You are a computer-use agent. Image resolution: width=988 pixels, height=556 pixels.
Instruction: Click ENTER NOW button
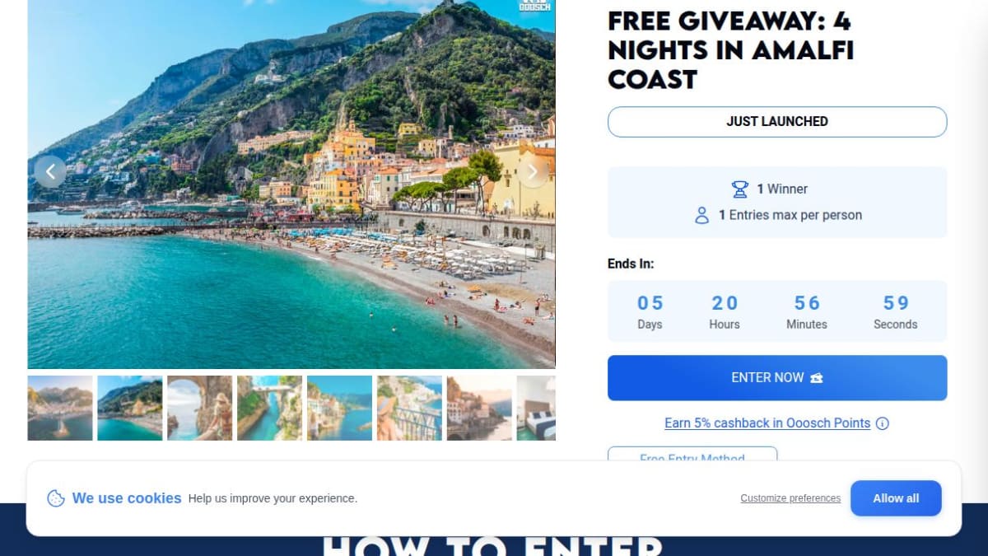click(777, 378)
